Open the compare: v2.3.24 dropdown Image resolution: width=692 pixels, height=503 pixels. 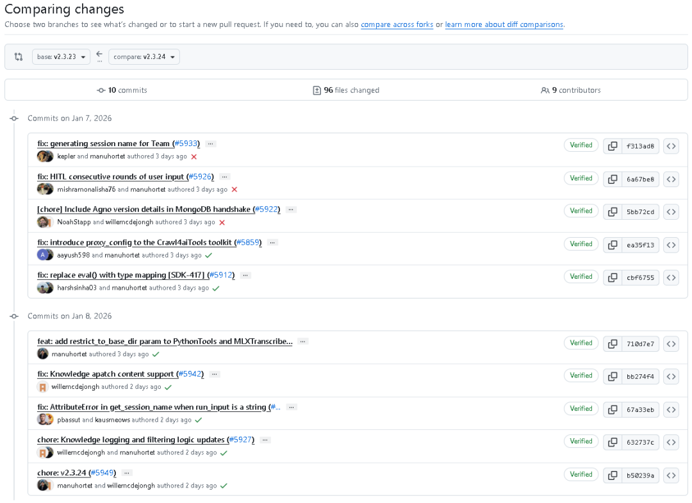pos(144,56)
